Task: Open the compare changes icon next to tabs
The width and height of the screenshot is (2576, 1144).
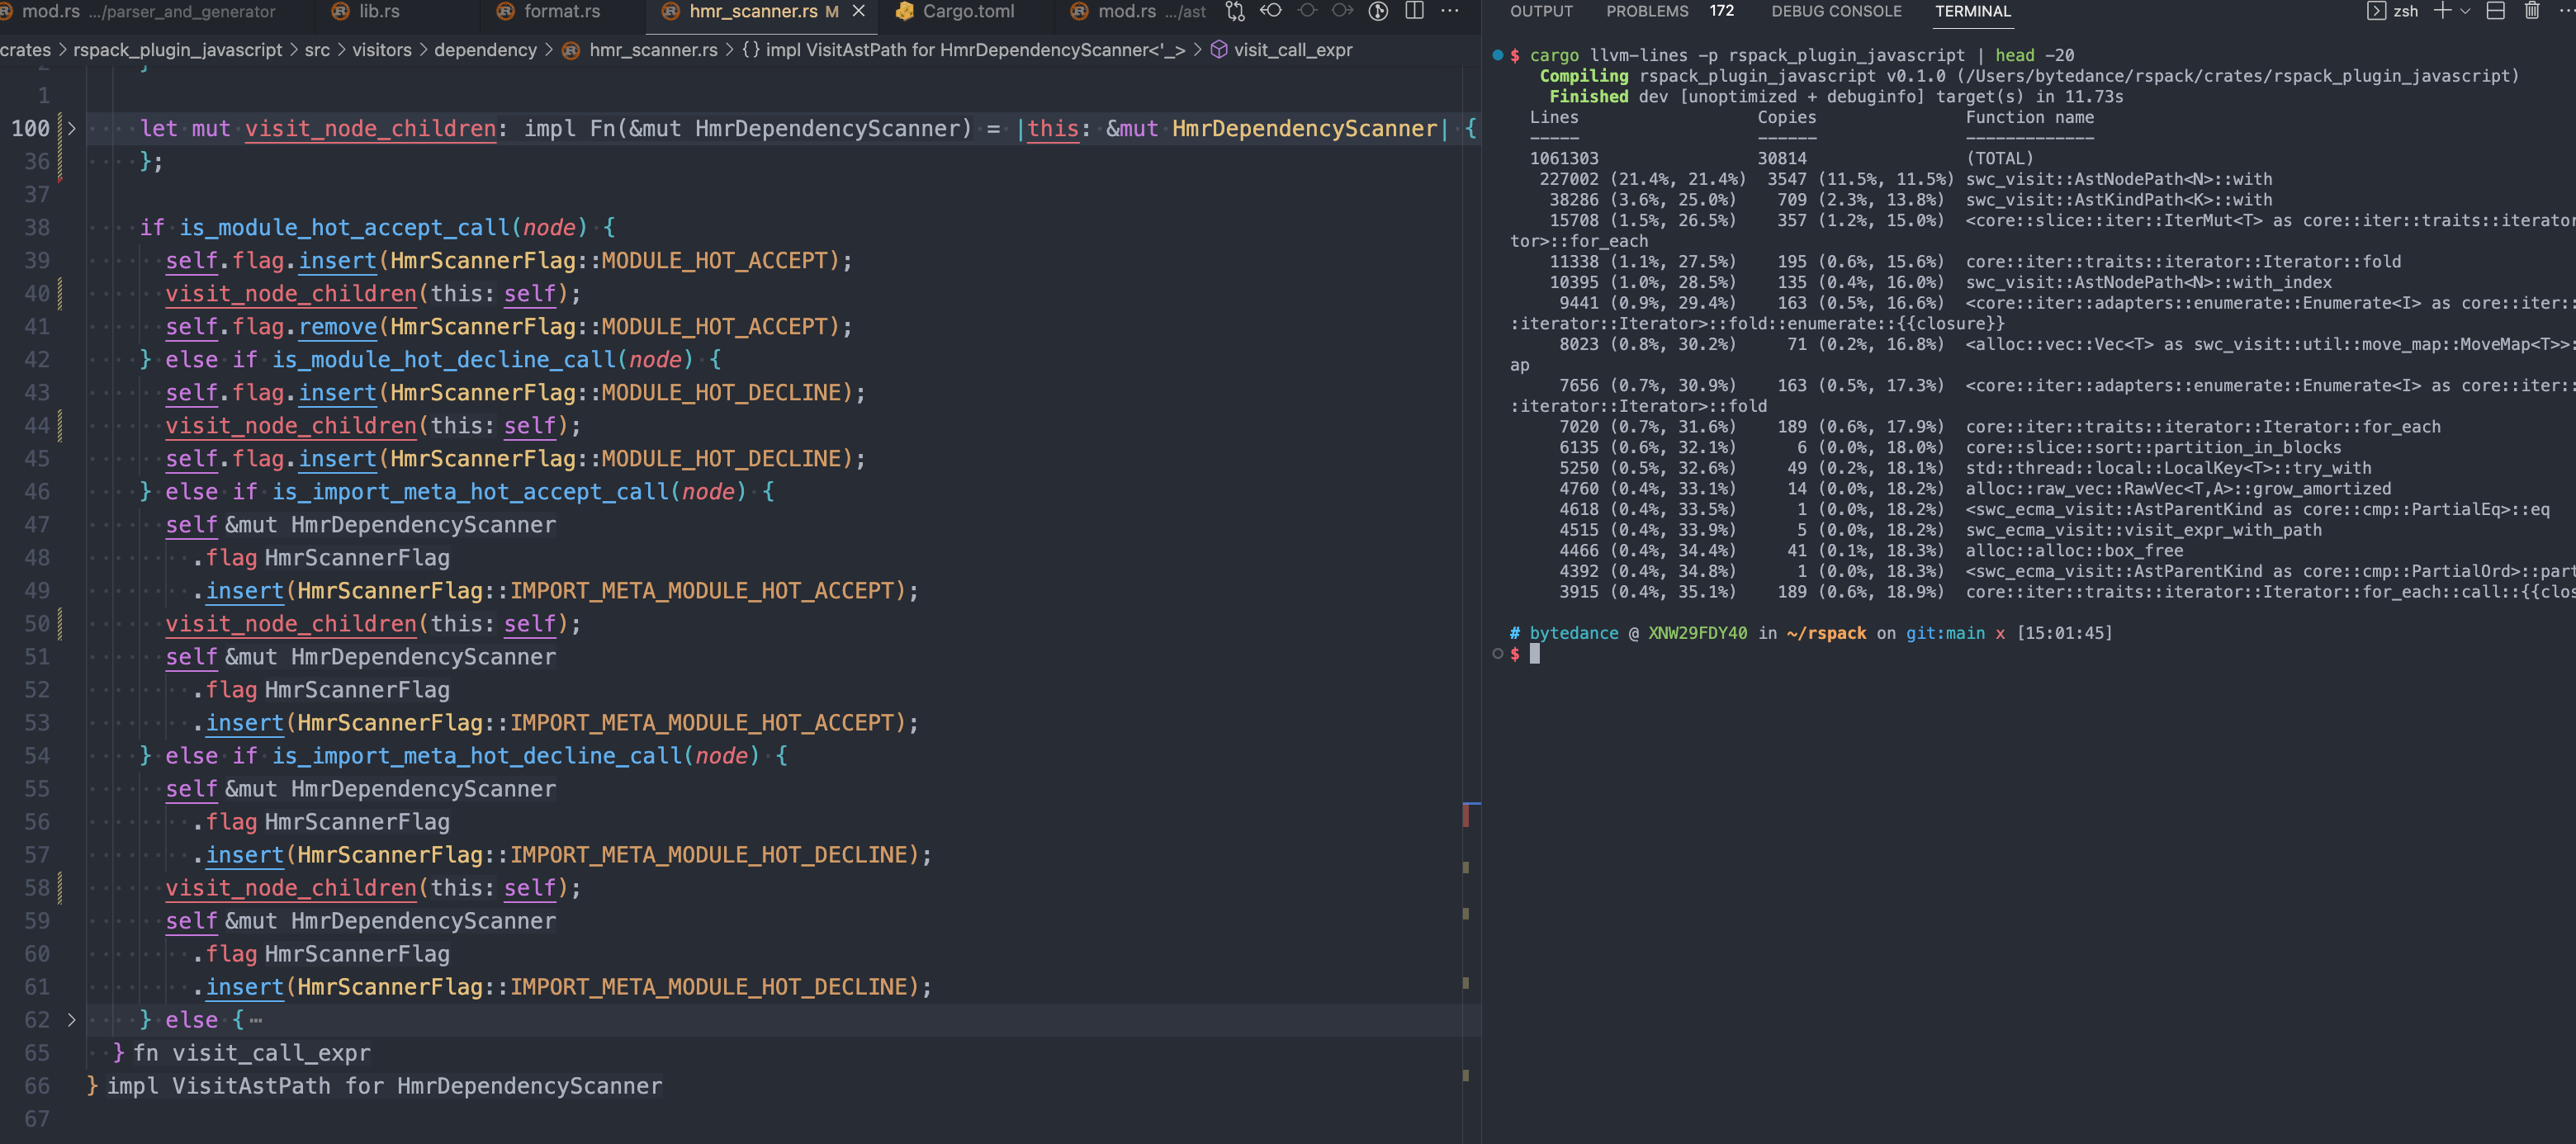Action: pyautogui.click(x=1236, y=12)
